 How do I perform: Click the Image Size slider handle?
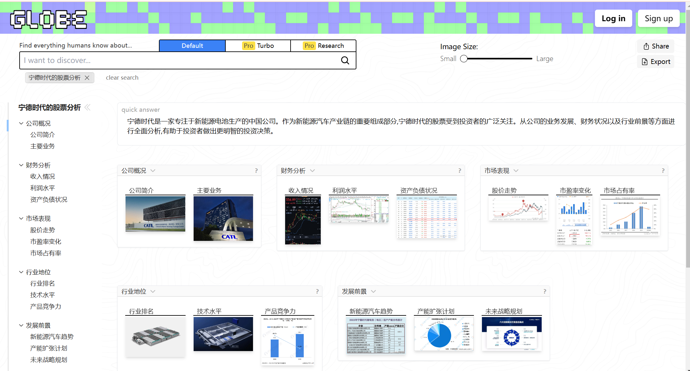click(464, 59)
